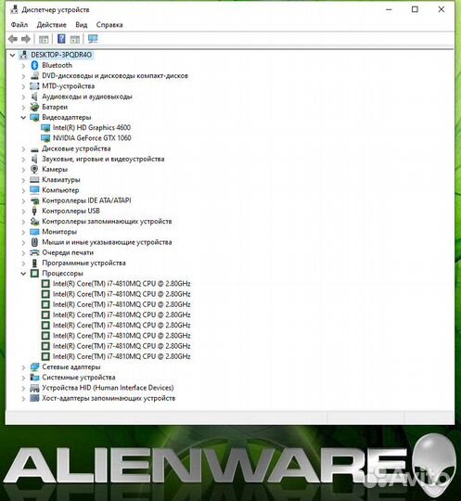Image resolution: width=461 pixels, height=501 pixels.
Task: Click the Аудиовходы speaker icon
Action: click(x=34, y=96)
